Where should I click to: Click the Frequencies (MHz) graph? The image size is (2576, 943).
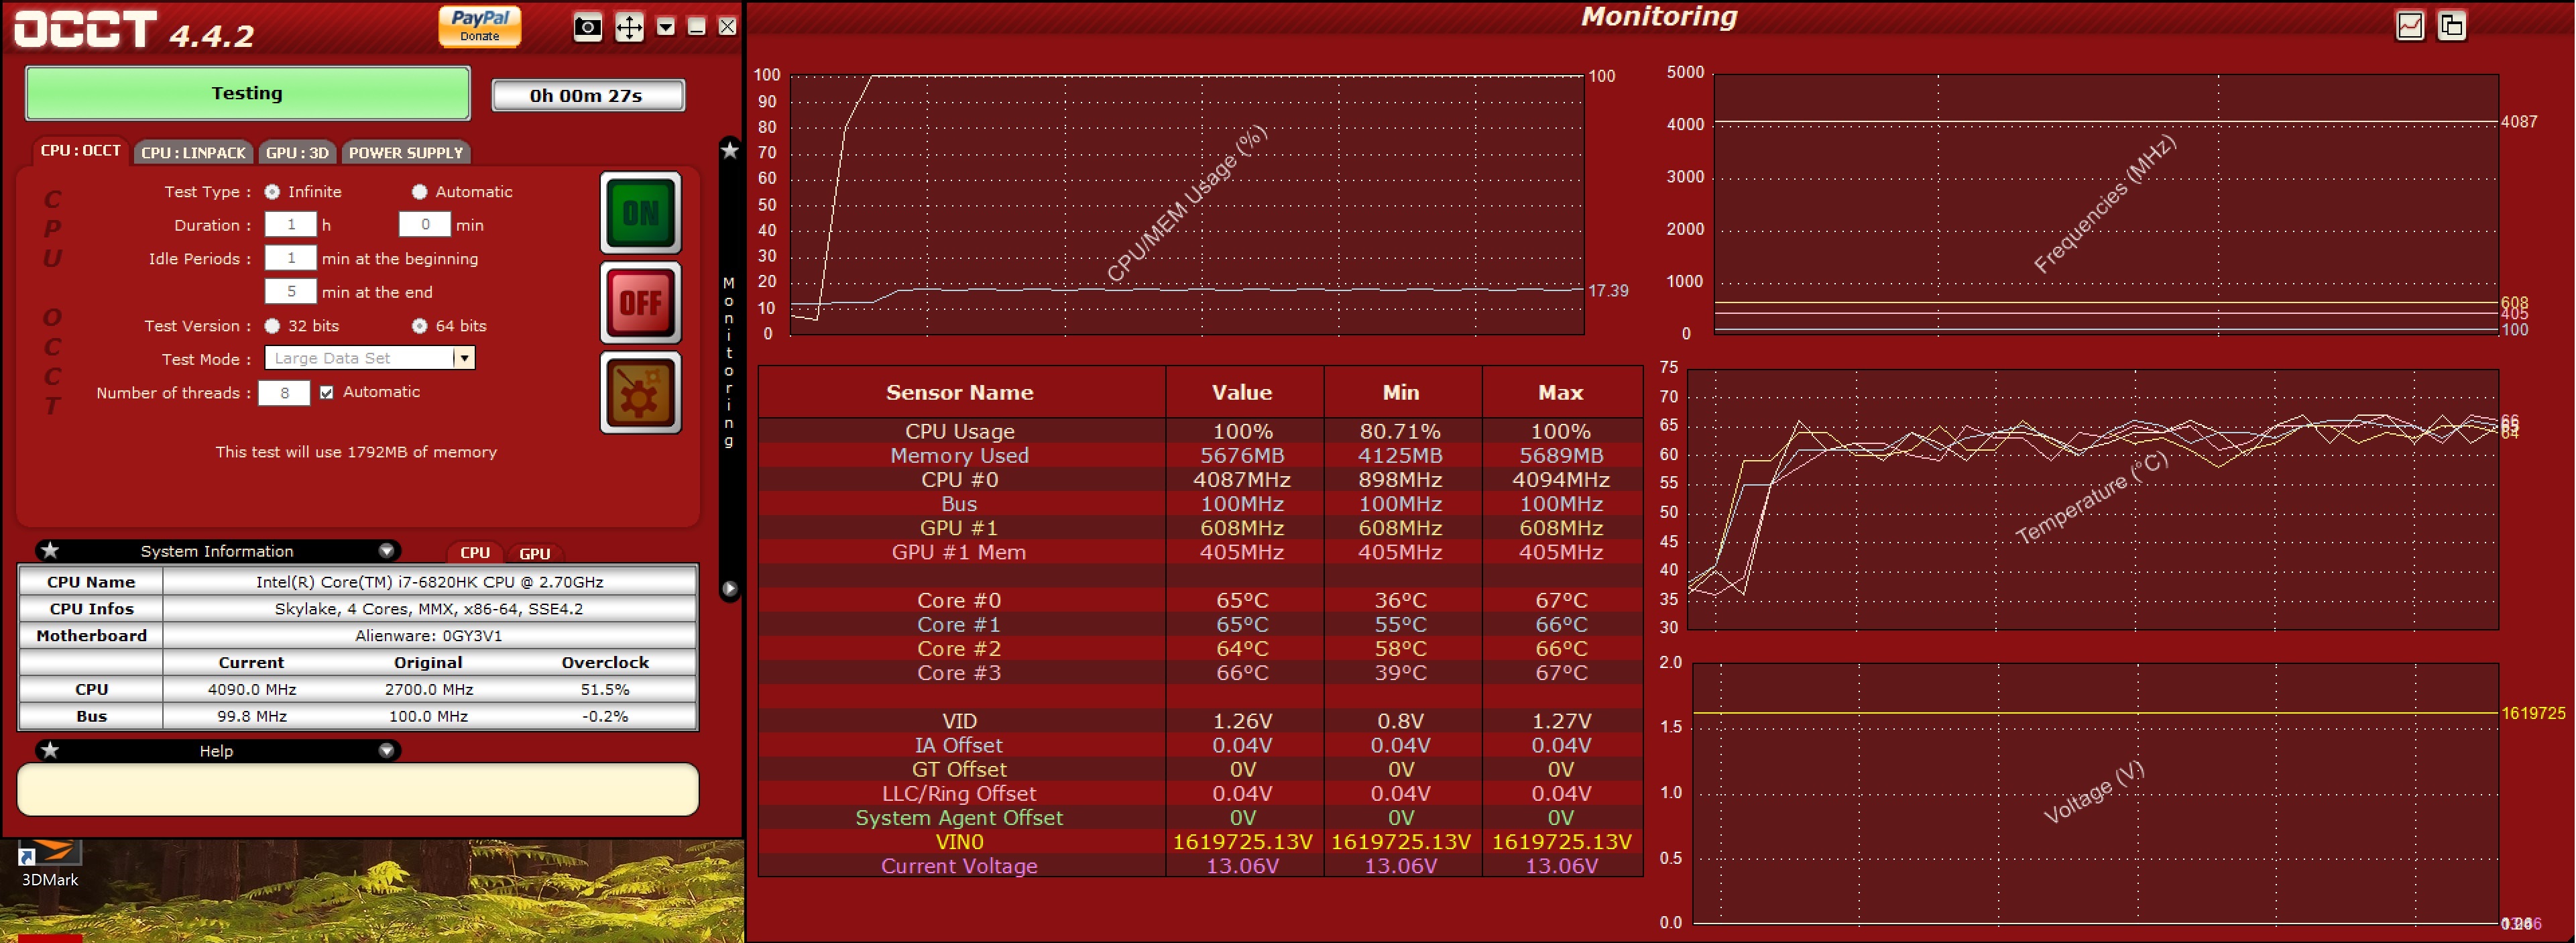coord(2105,203)
